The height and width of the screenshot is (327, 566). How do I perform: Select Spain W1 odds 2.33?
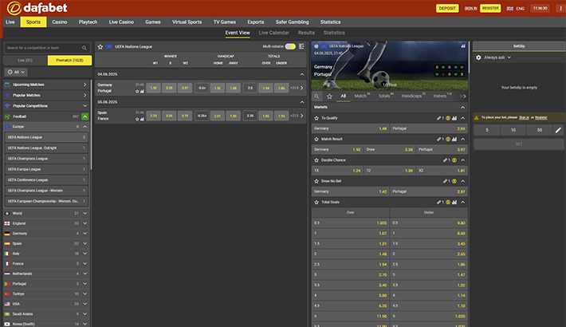point(153,116)
